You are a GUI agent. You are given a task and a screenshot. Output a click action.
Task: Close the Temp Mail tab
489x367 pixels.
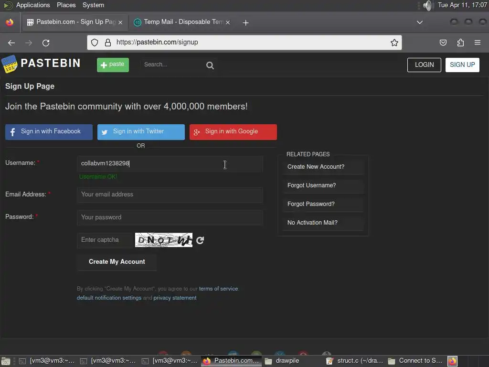coord(228,22)
